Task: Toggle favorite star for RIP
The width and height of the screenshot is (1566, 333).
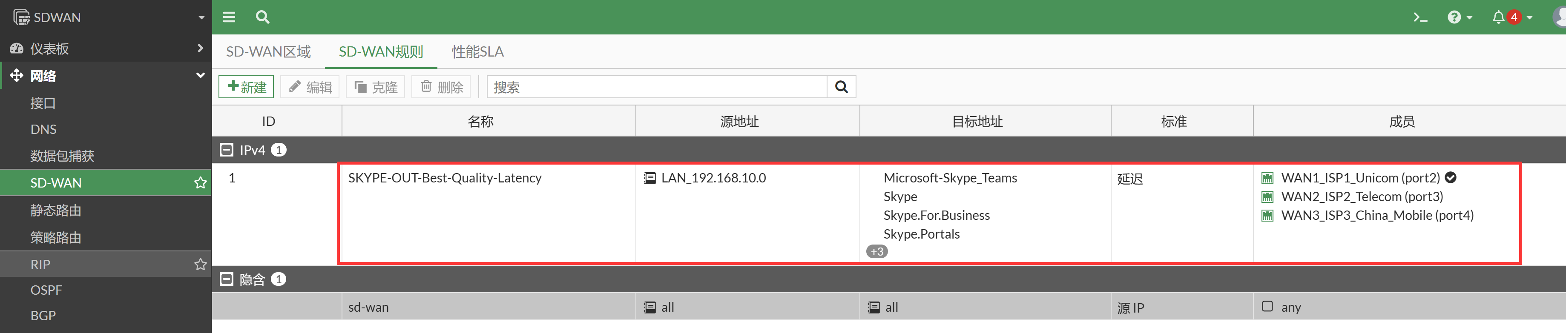Action: (x=200, y=265)
